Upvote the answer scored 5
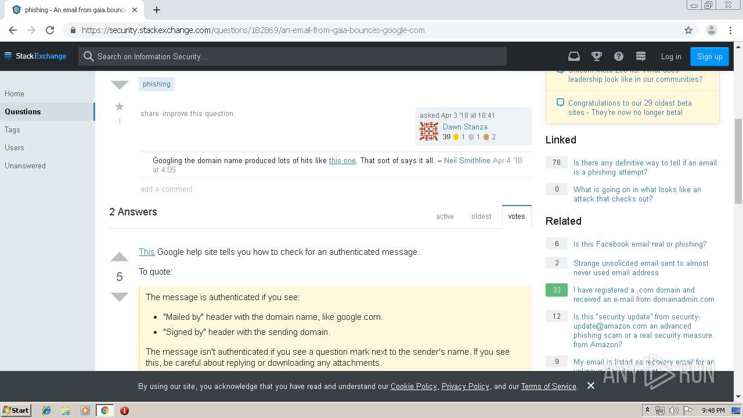743x418 pixels. (x=120, y=257)
